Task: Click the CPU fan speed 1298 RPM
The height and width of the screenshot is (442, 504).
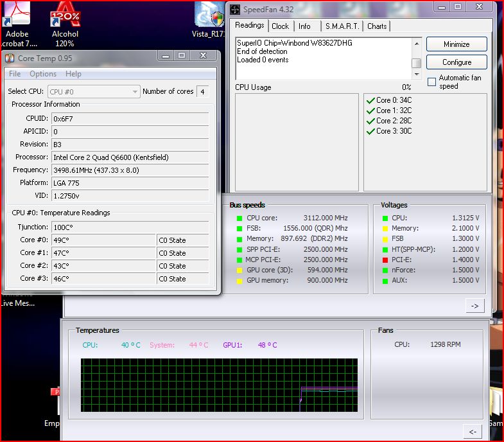Action: [x=445, y=344]
